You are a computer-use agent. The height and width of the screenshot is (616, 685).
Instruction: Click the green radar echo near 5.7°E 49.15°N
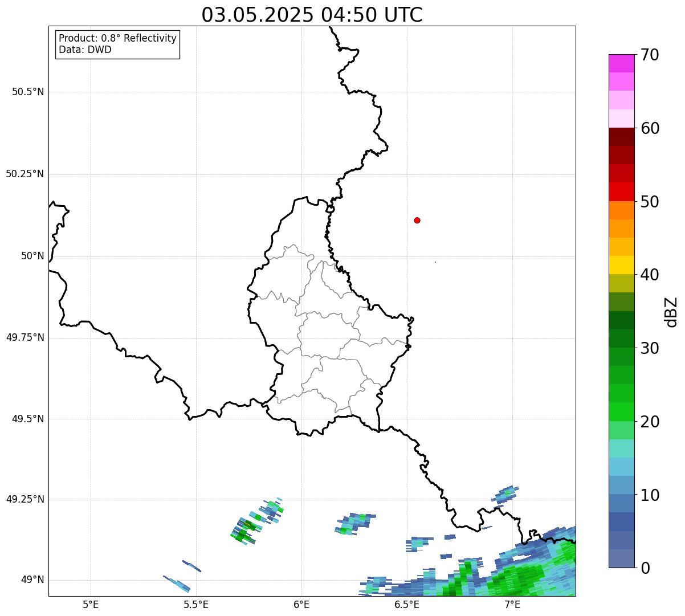(245, 530)
